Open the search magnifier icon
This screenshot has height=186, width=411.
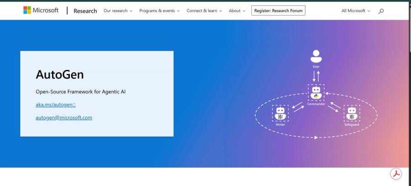coord(381,11)
